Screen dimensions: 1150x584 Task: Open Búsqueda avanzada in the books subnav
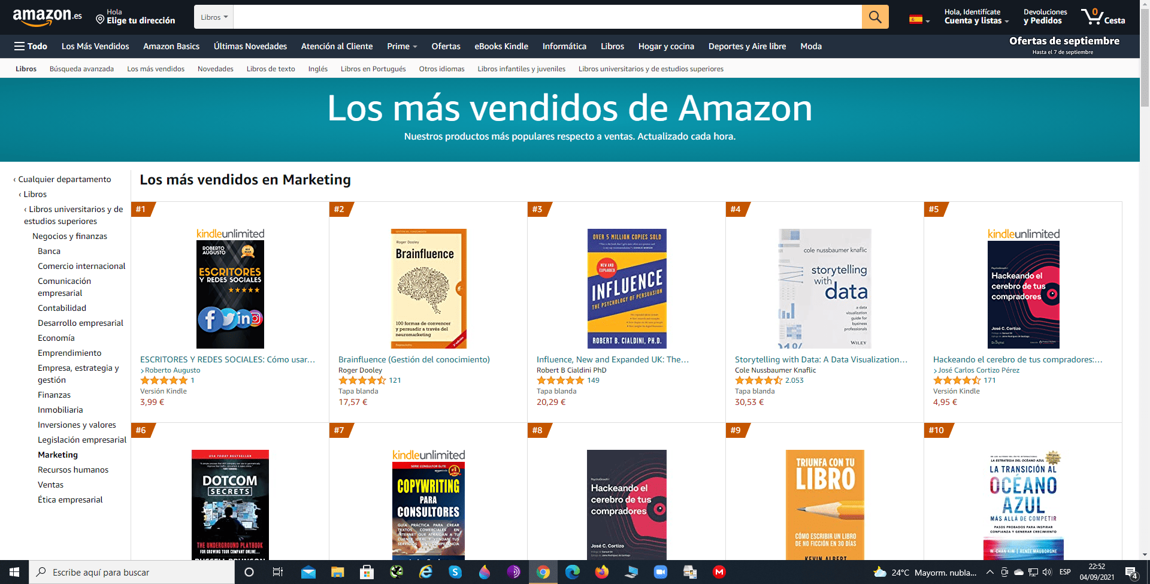coord(81,69)
